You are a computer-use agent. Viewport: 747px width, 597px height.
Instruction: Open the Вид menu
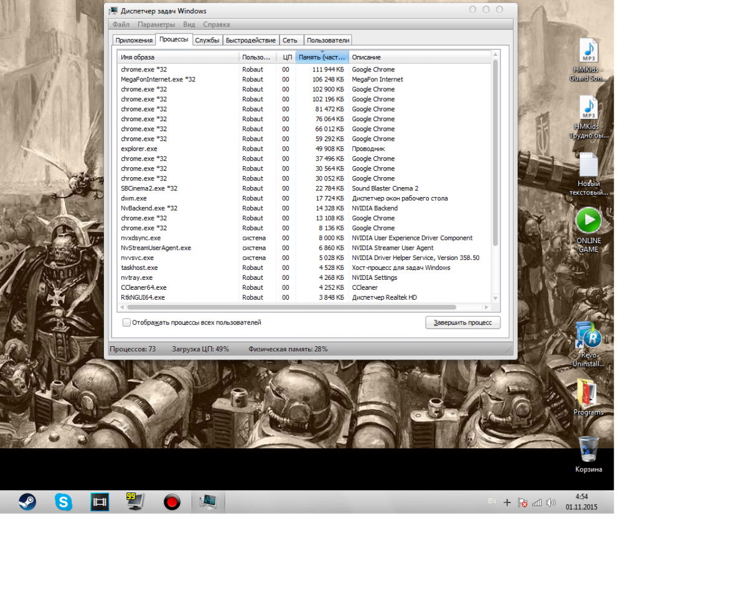189,24
